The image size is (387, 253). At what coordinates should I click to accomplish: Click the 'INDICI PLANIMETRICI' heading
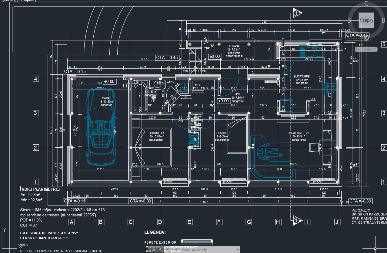tap(40, 189)
